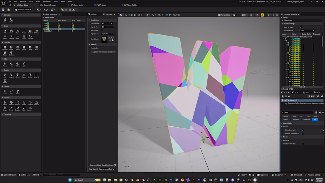Click the Prune edit tool
The height and width of the screenshot is (183, 325).
(x=5, y=64)
